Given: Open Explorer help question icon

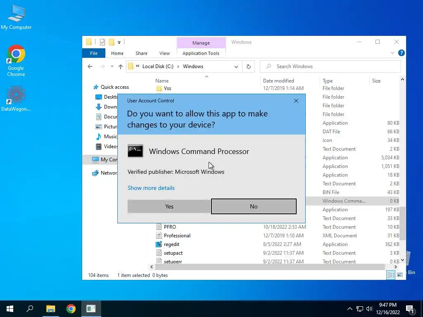Looking at the screenshot, I should pos(401,53).
